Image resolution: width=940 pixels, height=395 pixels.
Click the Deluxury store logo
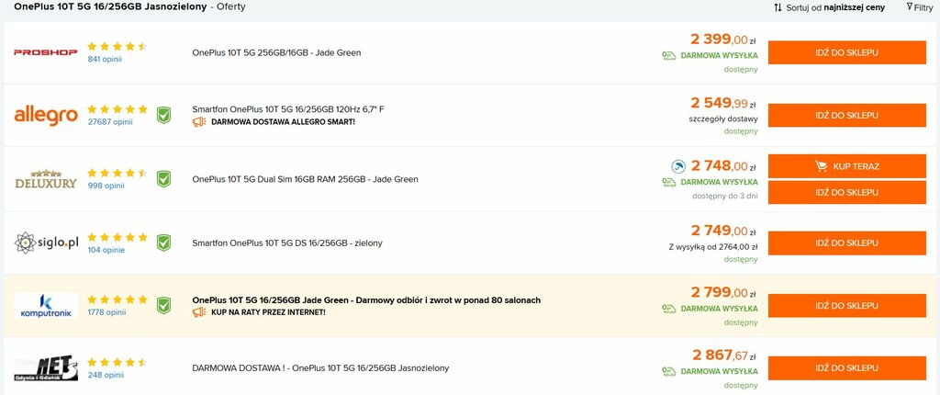(x=46, y=179)
